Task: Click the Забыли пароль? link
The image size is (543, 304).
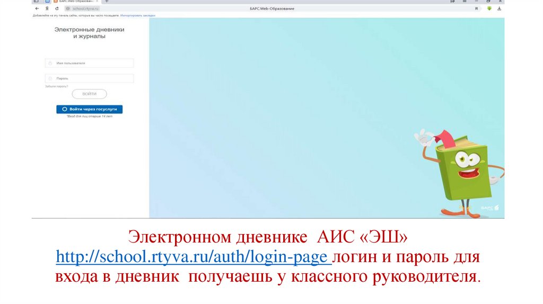Action: pos(56,86)
